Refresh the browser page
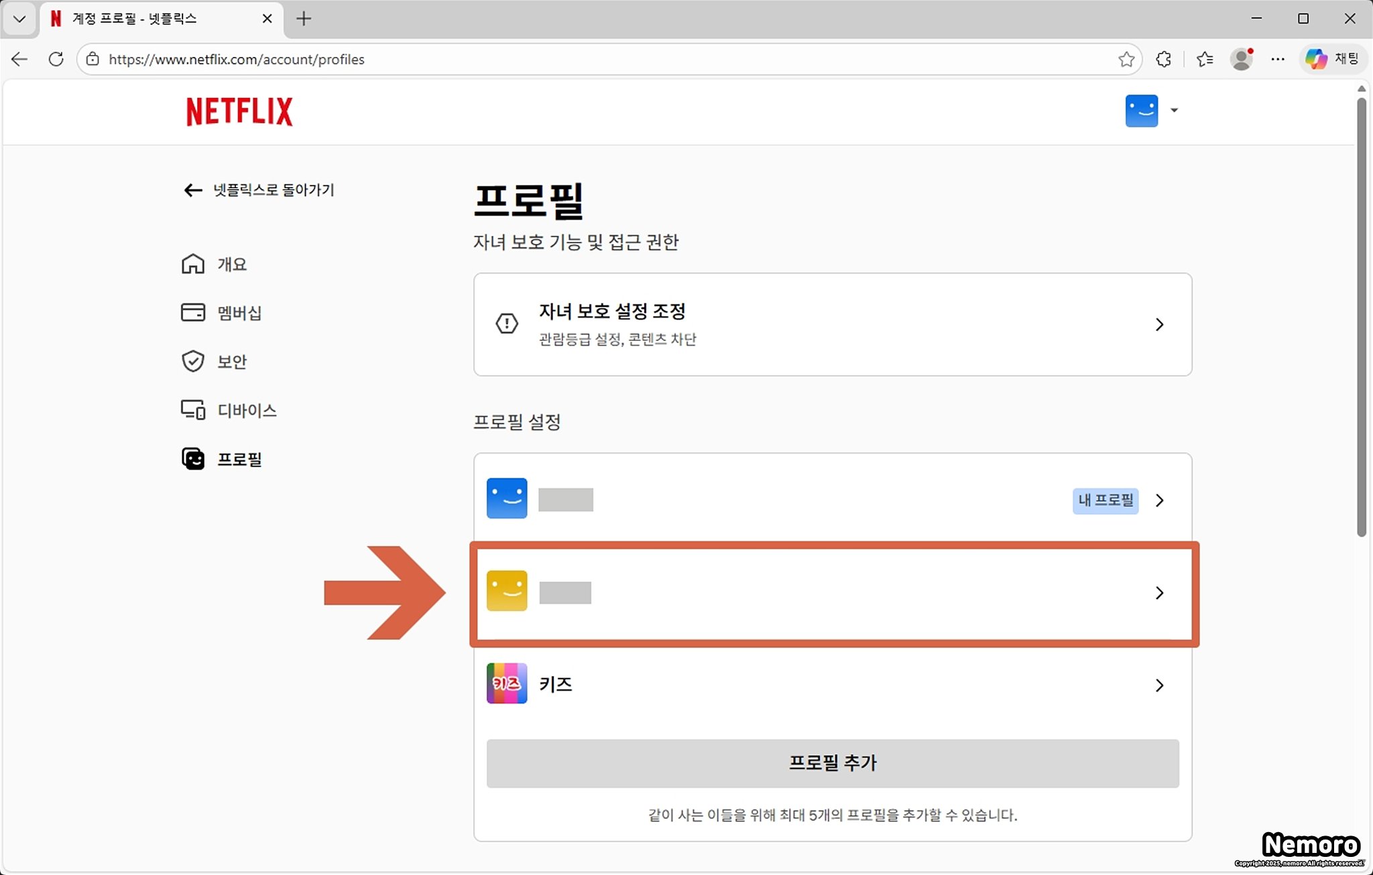This screenshot has height=875, width=1373. coord(56,59)
